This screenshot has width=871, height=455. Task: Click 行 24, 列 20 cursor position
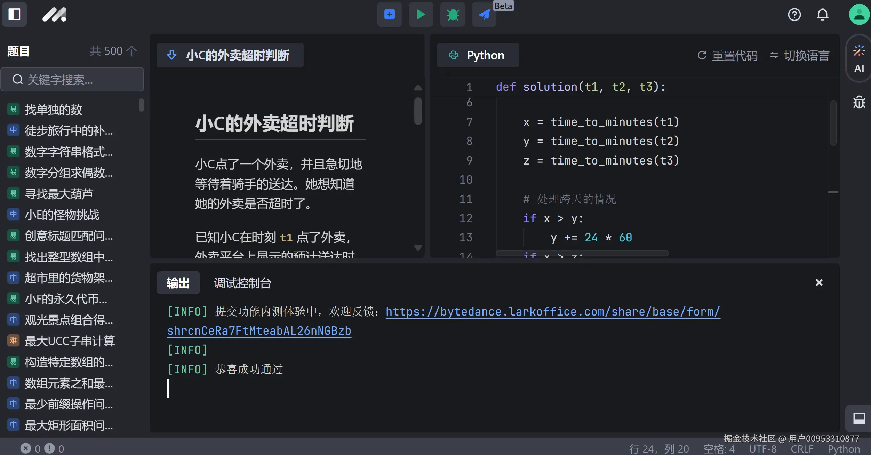659,449
